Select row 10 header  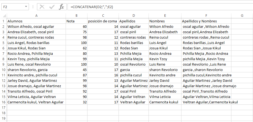point(4,70)
